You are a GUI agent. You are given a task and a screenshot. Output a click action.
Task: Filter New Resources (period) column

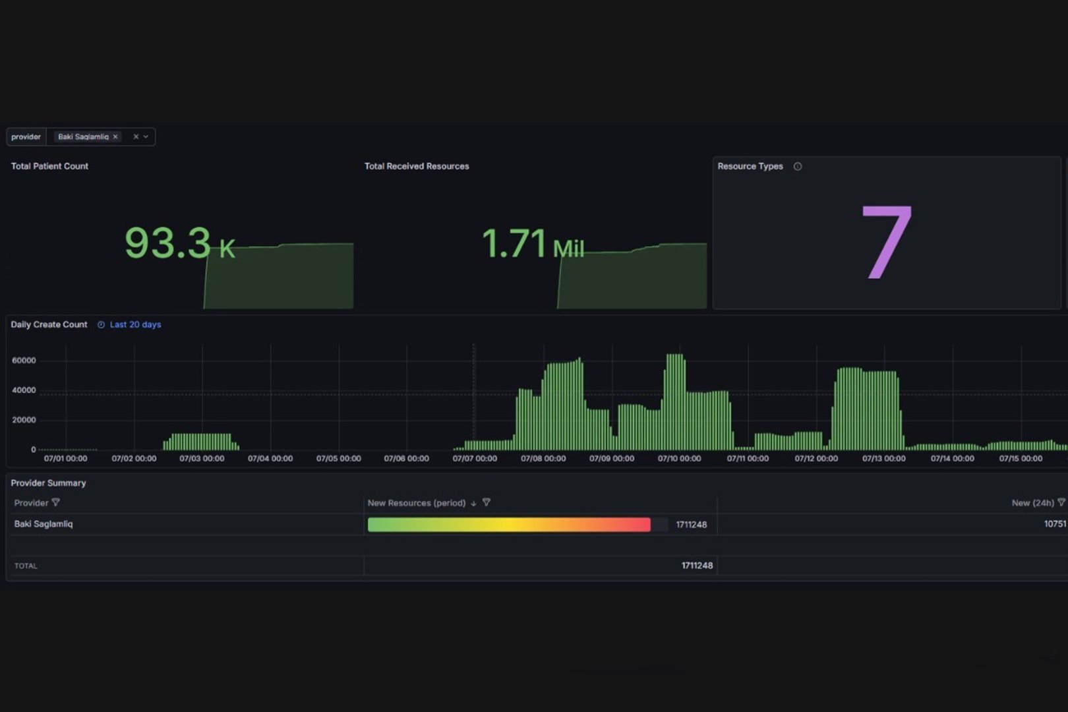pyautogui.click(x=487, y=502)
